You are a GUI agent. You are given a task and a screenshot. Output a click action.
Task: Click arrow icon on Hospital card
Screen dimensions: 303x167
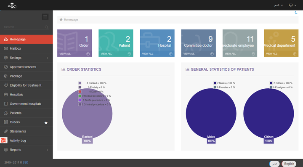click(x=170, y=54)
